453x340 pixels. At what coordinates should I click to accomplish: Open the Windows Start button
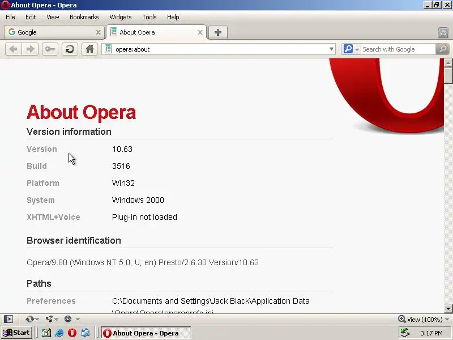pyautogui.click(x=17, y=333)
